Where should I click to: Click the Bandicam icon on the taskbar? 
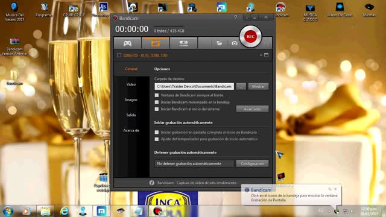157,211
